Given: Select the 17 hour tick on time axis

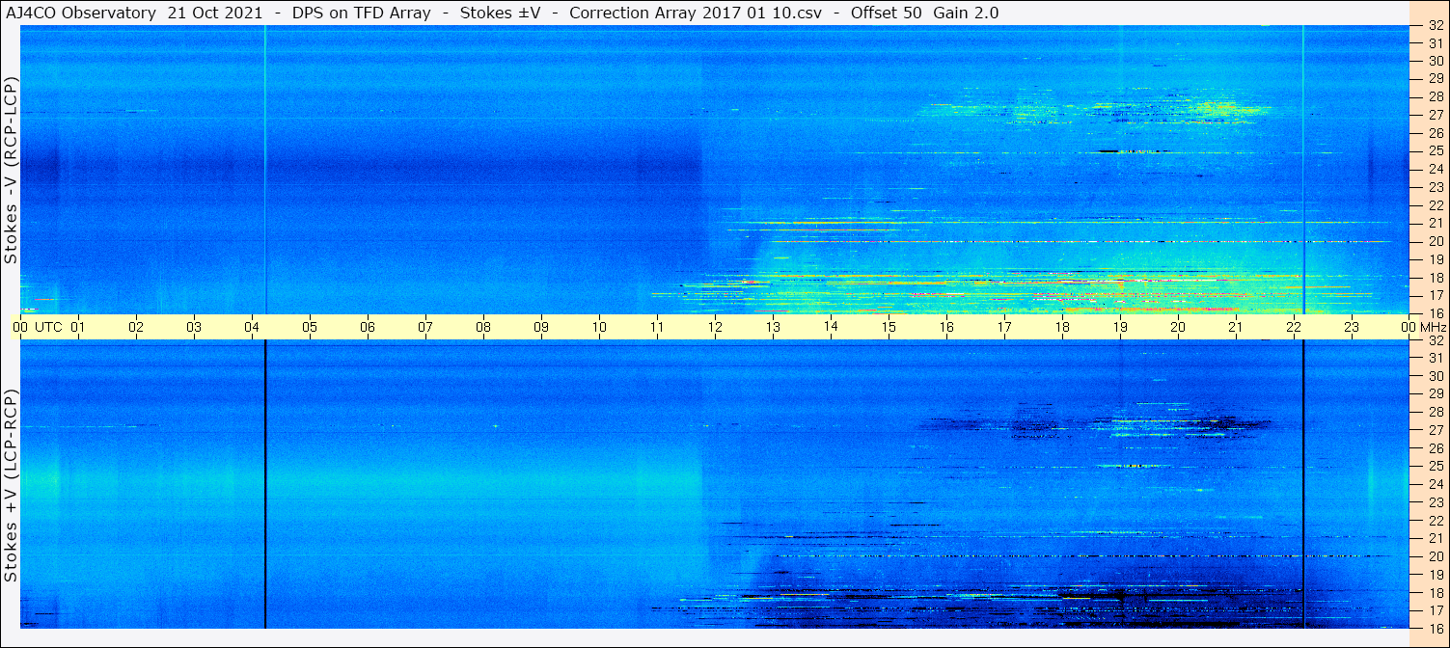Looking at the screenshot, I should (1004, 328).
